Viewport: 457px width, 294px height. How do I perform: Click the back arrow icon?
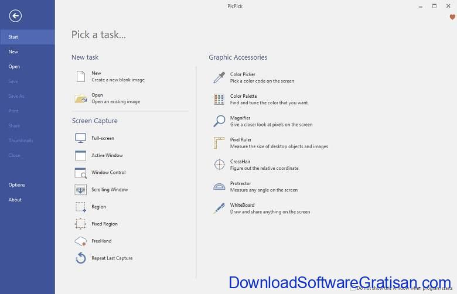[x=15, y=16]
